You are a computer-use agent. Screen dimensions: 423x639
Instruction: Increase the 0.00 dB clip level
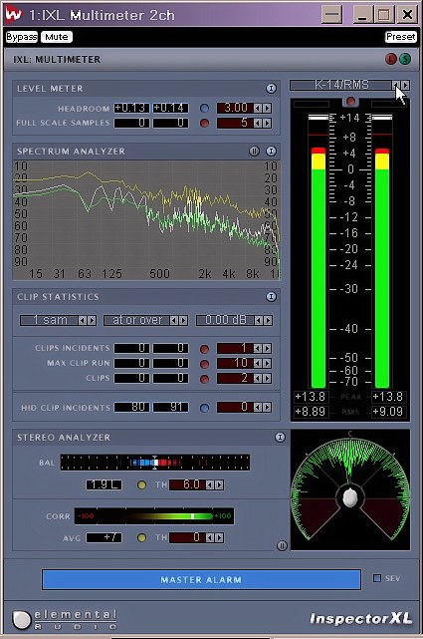click(x=268, y=320)
